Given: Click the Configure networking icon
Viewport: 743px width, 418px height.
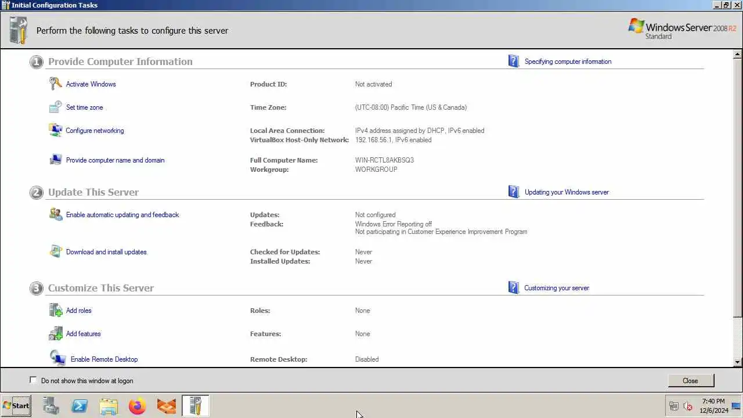Looking at the screenshot, I should click(56, 131).
